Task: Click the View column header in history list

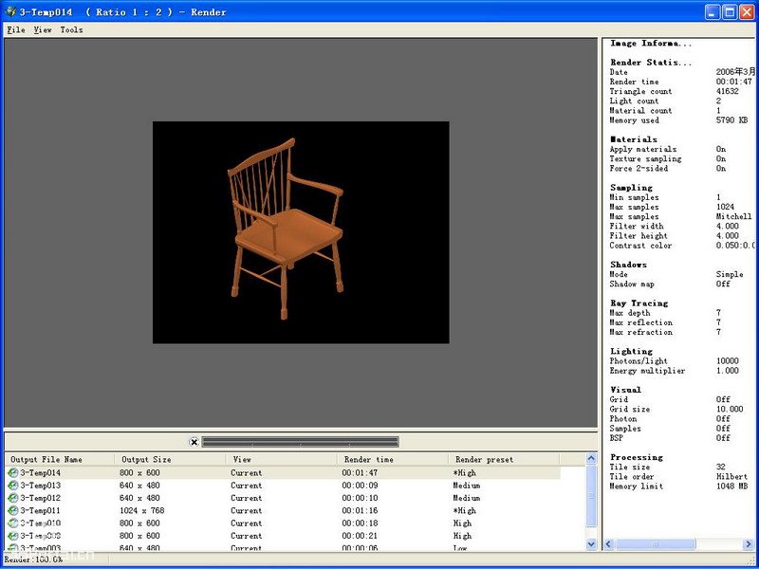Action: click(x=281, y=460)
